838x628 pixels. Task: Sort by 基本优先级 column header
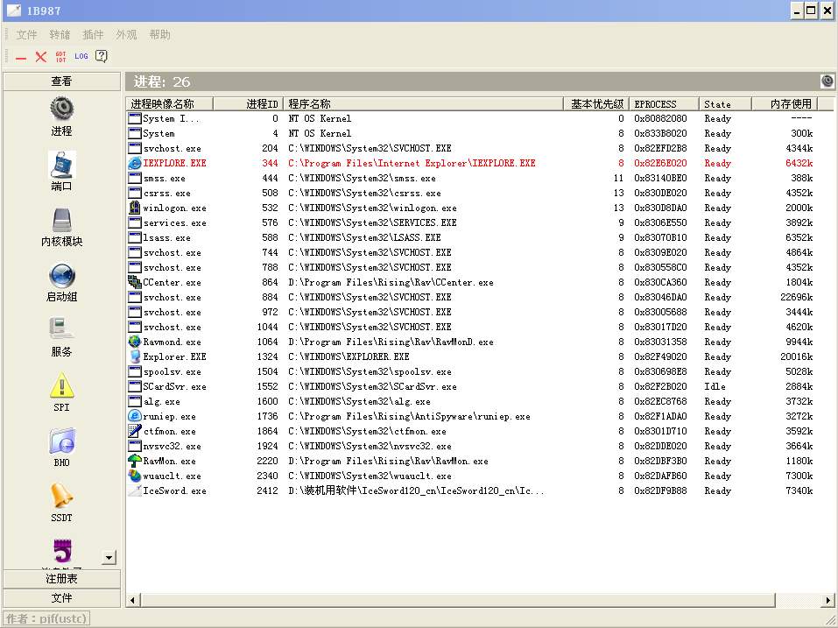(x=595, y=103)
